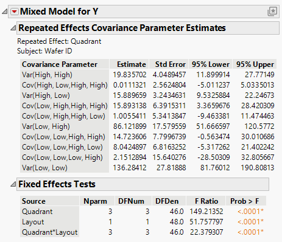This screenshot has height=242, width=282.
Task: Click the Quadrant*Layout source row
Action: [x=50, y=232]
